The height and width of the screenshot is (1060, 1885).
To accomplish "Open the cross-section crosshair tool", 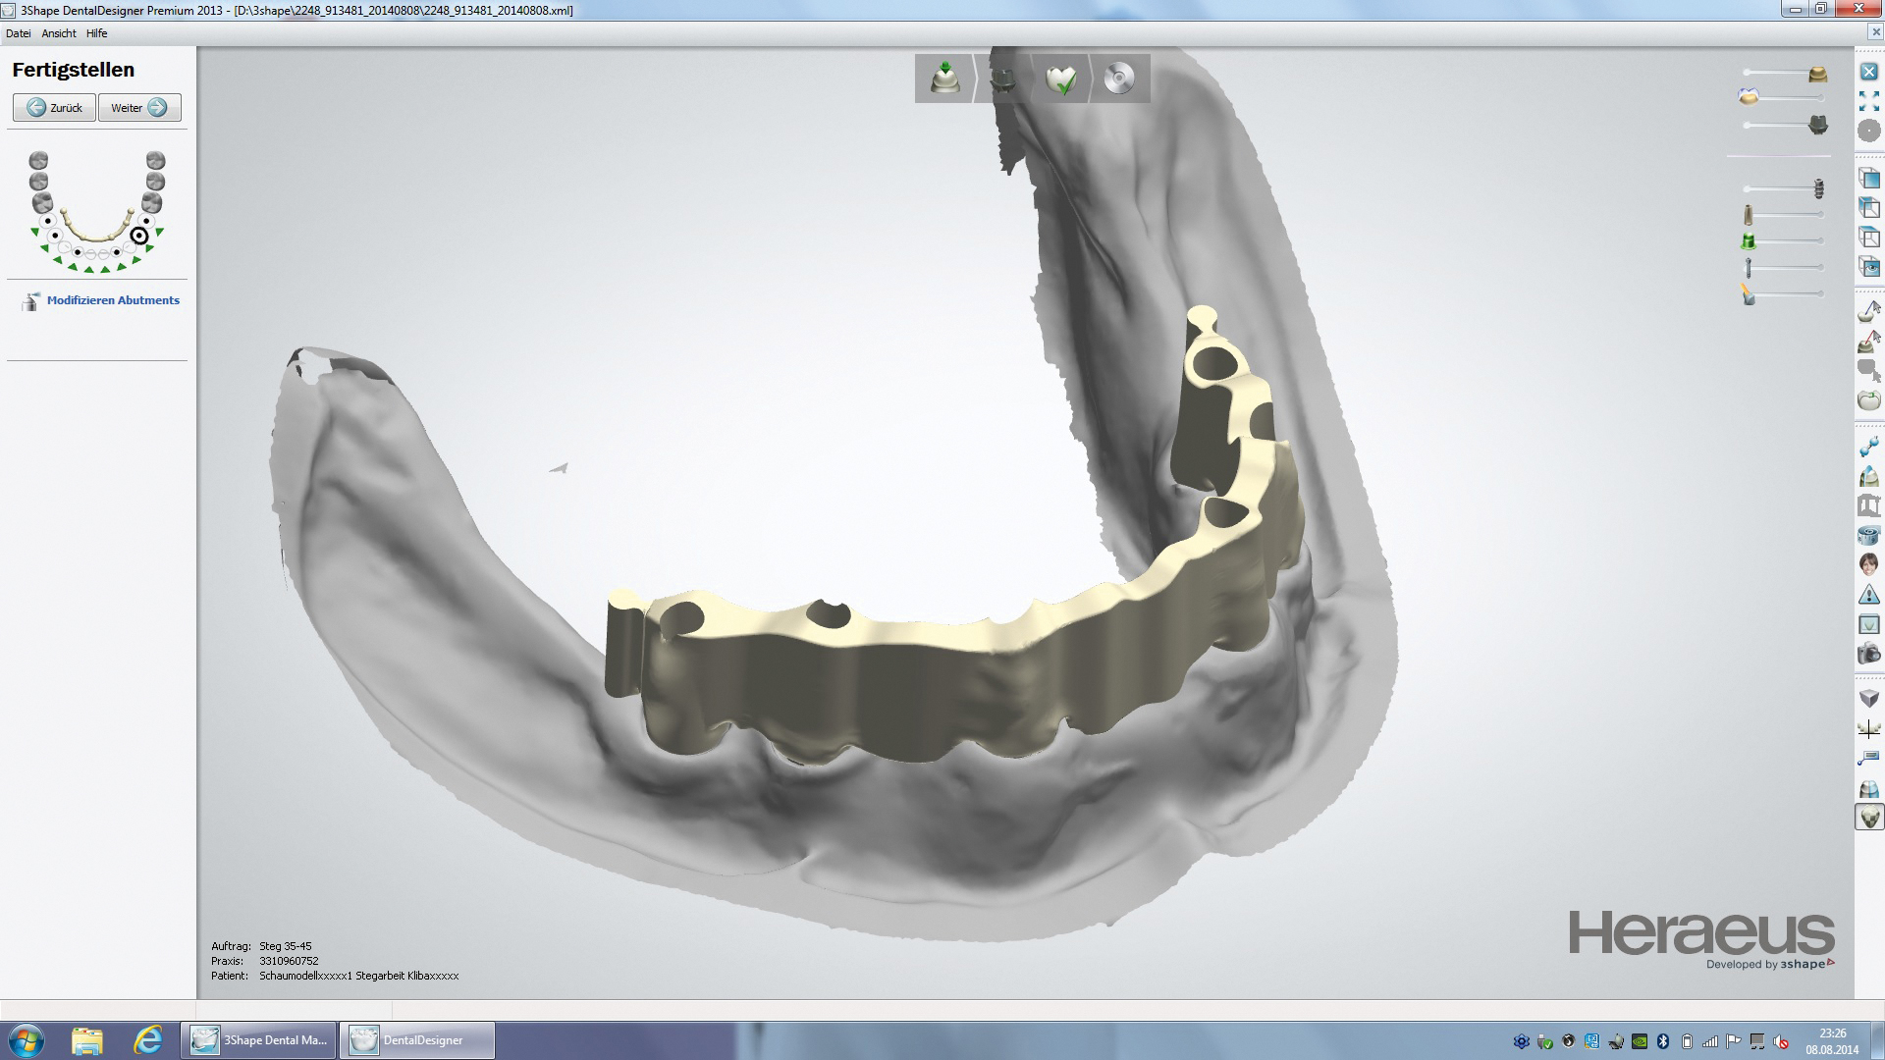I will point(1869,729).
